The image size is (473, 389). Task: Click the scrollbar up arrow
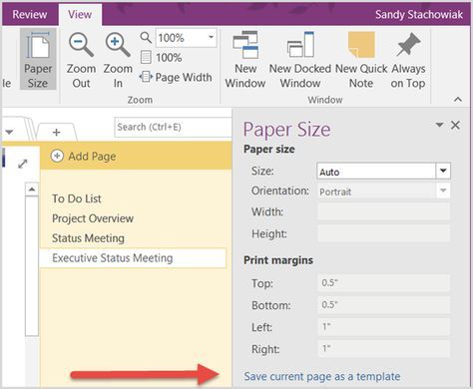(32, 190)
